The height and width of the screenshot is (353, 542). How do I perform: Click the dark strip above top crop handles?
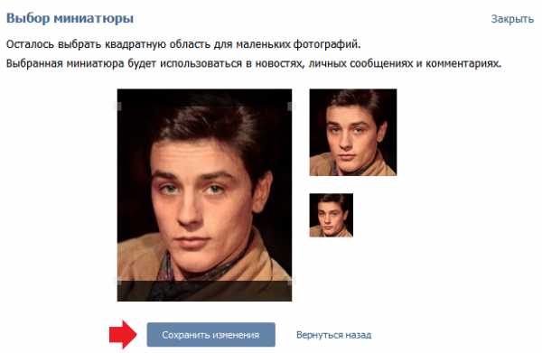point(204,96)
